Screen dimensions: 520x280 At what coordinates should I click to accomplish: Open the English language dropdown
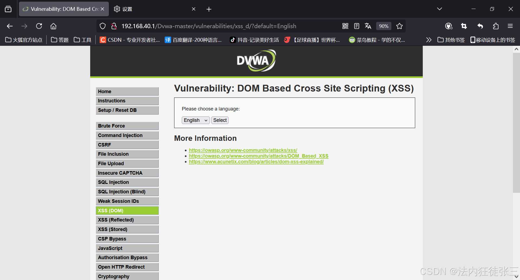tap(196, 120)
